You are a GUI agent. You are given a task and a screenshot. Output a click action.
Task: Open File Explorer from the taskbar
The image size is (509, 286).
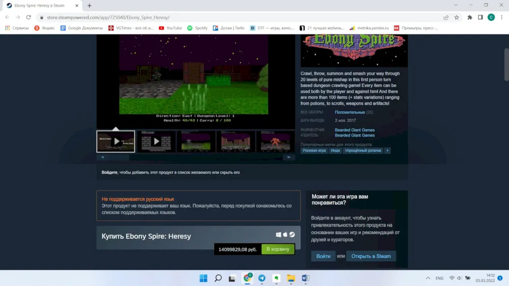click(x=291, y=278)
